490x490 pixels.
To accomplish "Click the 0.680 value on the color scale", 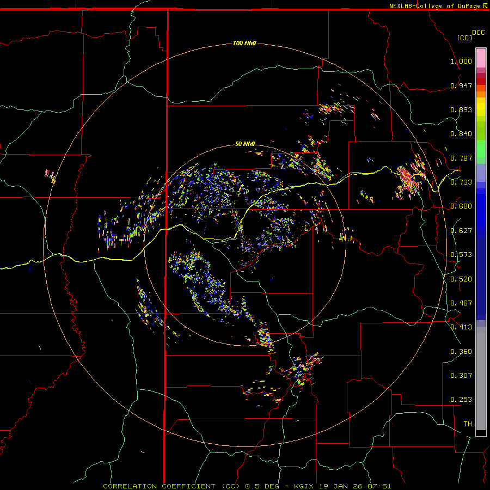I will (461, 206).
